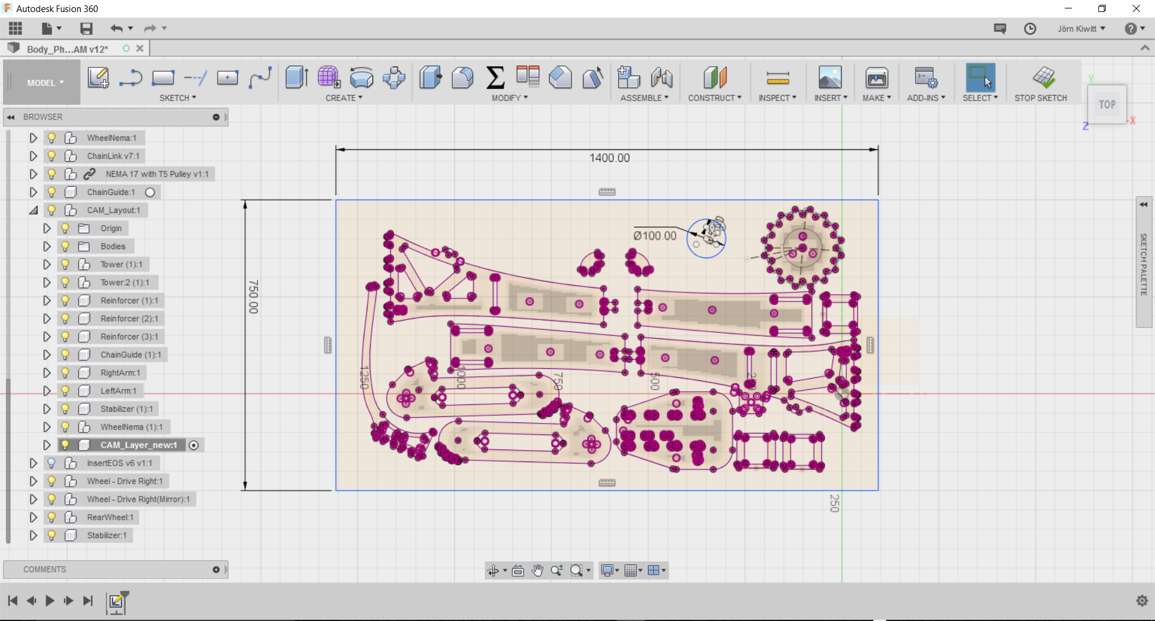This screenshot has width=1155, height=621.
Task: Select the Line sketch tool
Action: click(130, 78)
